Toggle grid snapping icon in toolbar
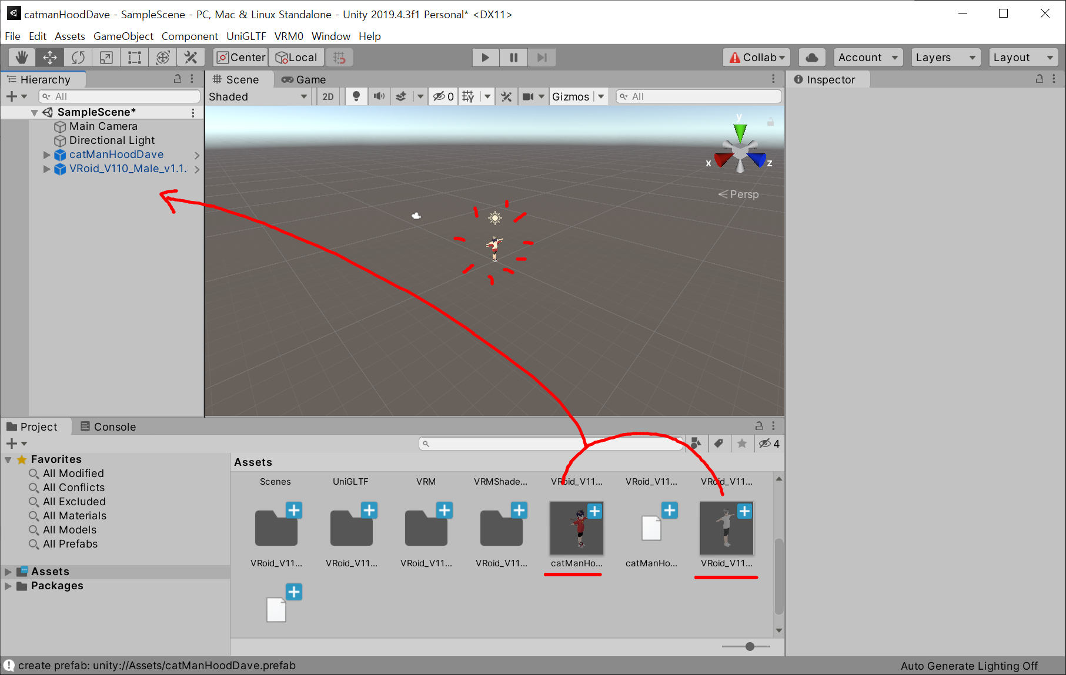 (339, 57)
